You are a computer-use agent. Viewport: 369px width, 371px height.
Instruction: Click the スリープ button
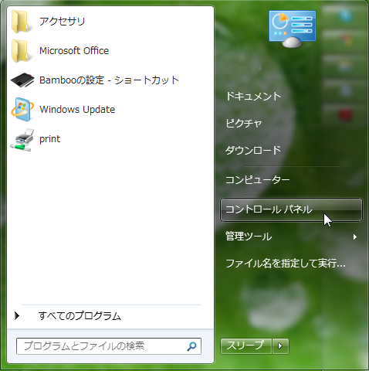245,345
